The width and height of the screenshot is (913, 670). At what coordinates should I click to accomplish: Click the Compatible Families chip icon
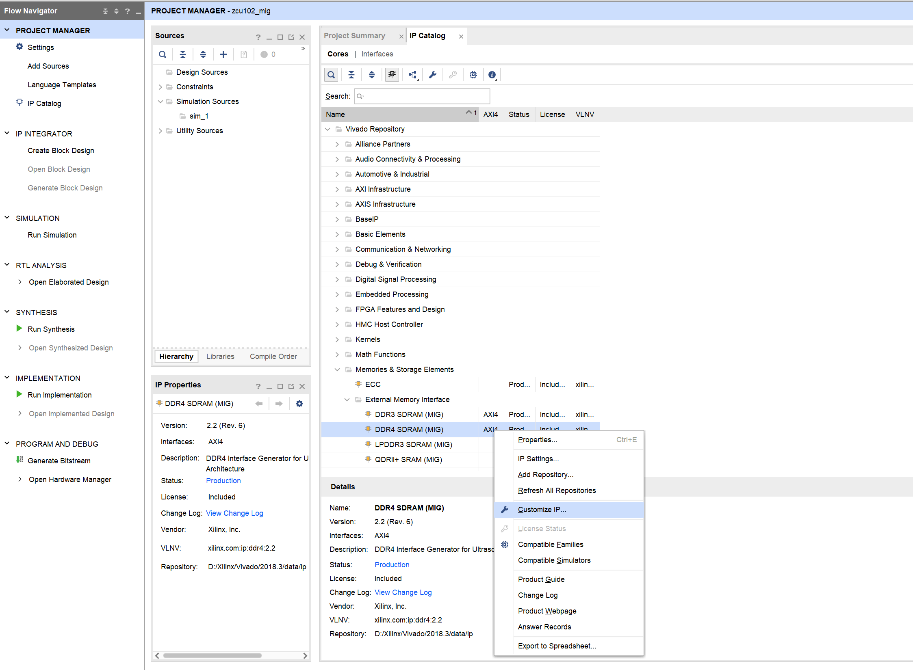[x=473, y=75]
